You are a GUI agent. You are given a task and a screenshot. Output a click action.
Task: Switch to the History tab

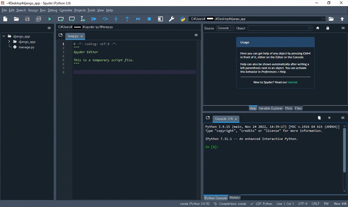click(234, 197)
